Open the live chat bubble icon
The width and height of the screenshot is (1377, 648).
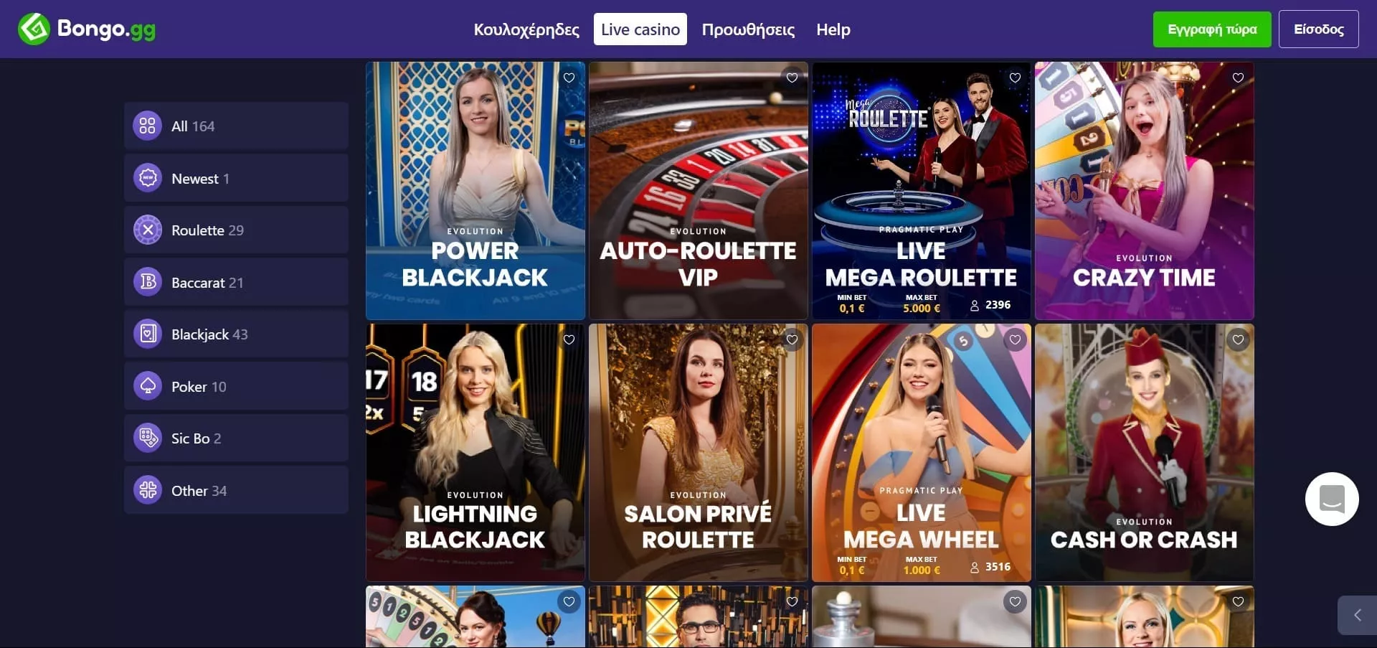[x=1332, y=499]
